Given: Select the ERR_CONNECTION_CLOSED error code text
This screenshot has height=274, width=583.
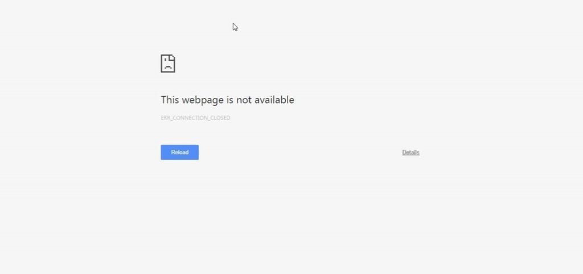Looking at the screenshot, I should tap(195, 118).
